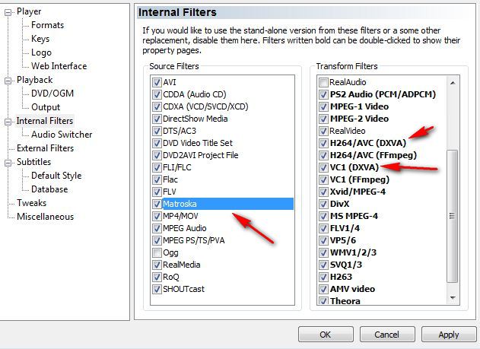Click the Transform Filters scroll-down arrow
The image size is (480, 349).
tap(453, 297)
